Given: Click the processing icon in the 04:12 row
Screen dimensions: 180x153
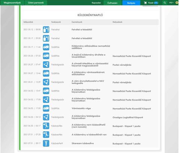Looking at the screenshot, I should (x=46, y=117).
